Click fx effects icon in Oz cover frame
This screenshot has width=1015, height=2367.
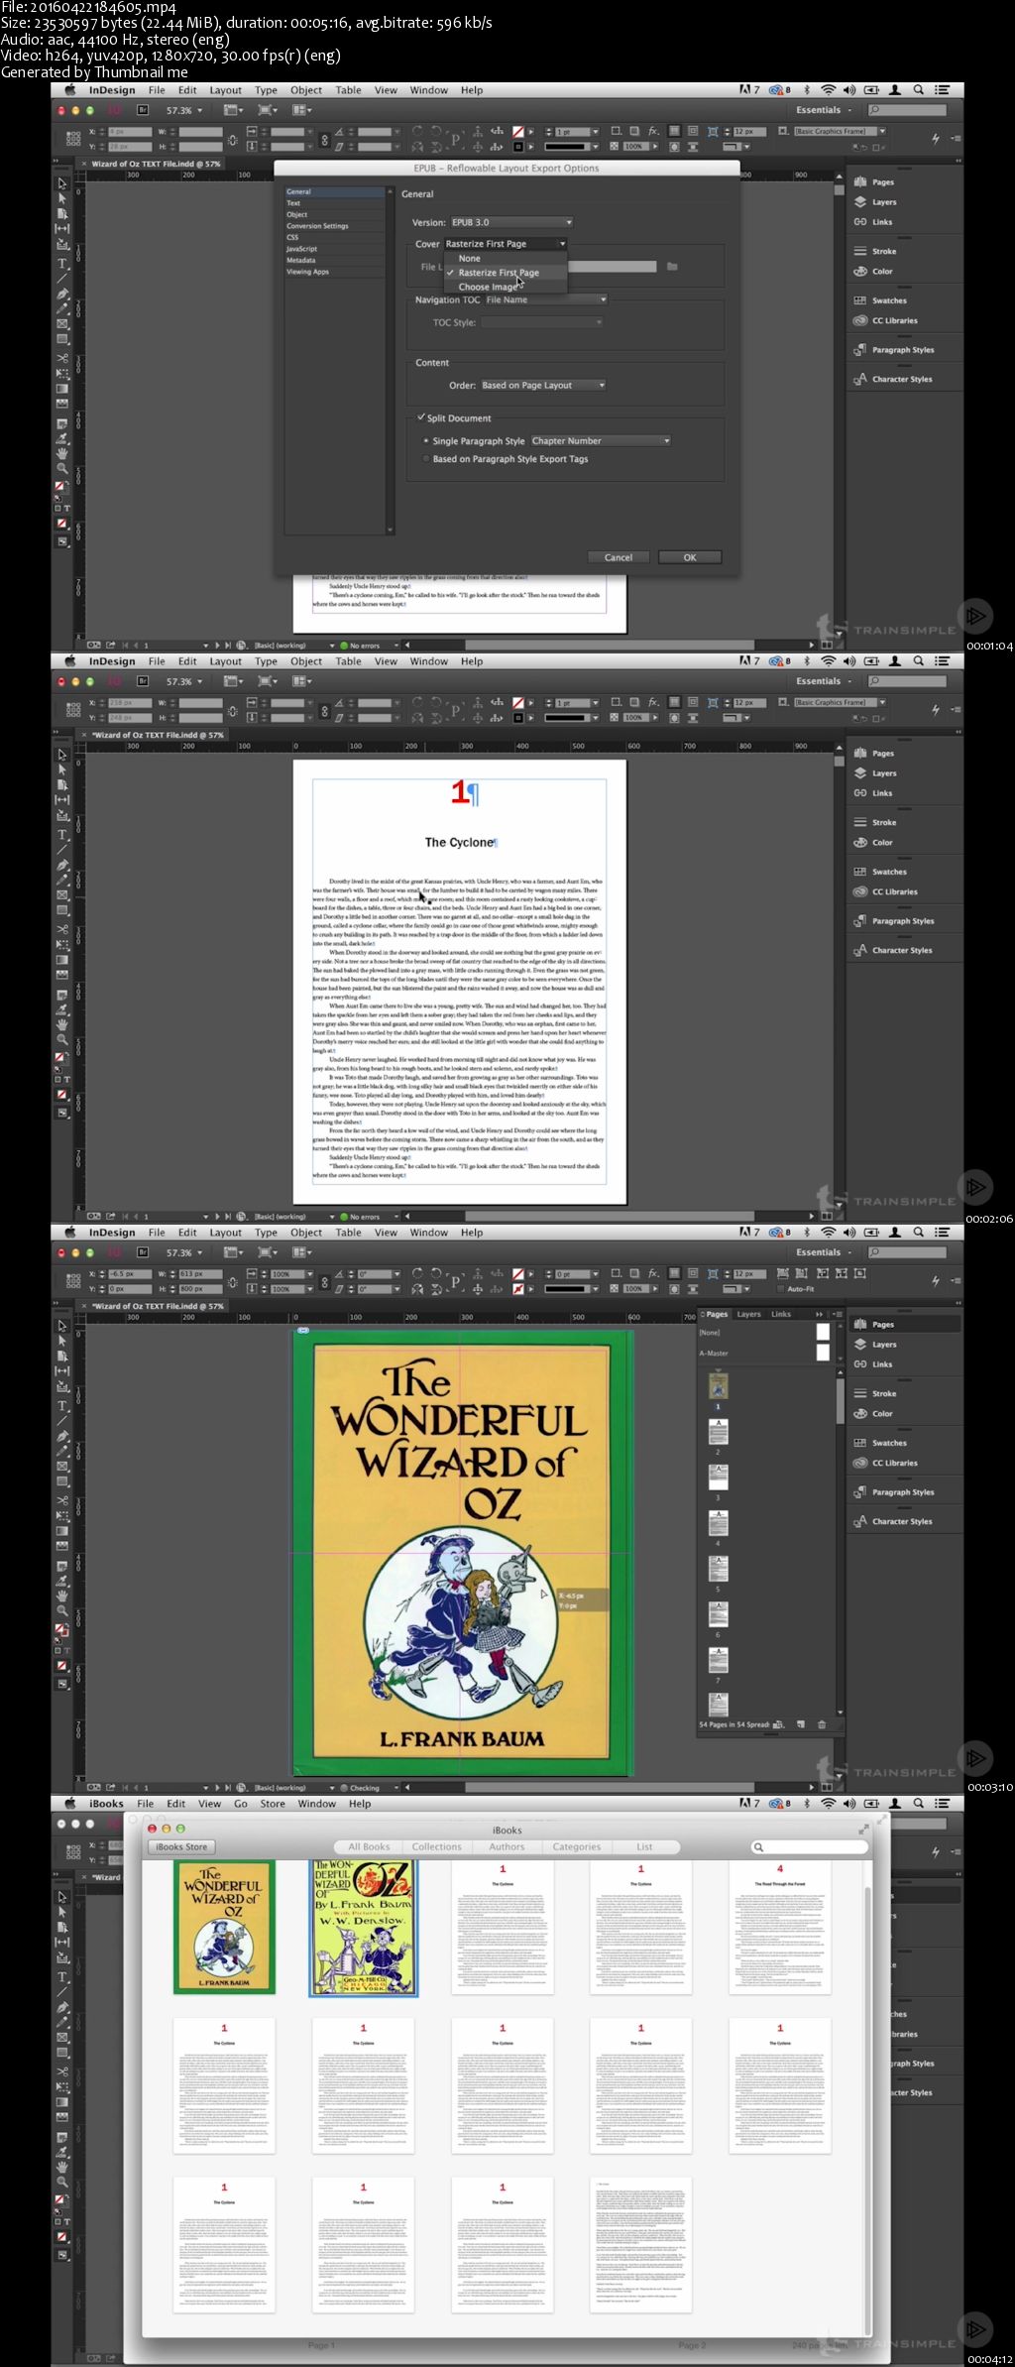point(653,1273)
